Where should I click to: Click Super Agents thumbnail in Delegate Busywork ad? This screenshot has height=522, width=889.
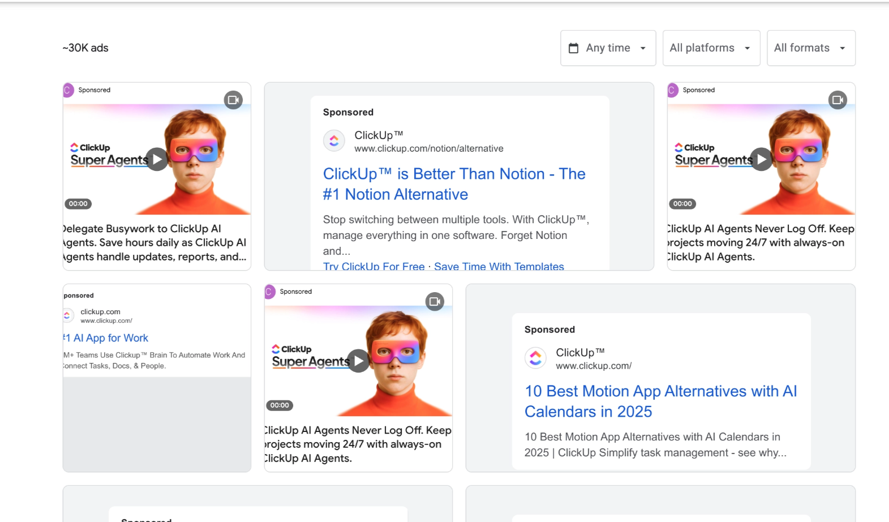click(x=157, y=159)
